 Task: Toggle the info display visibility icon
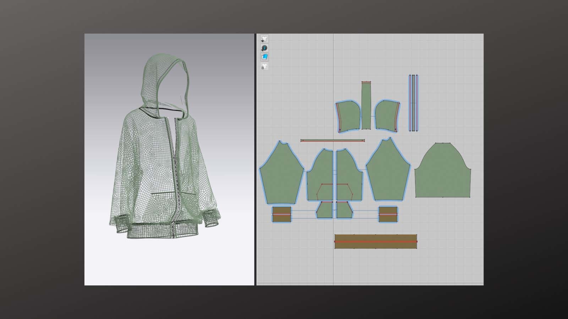pyautogui.click(x=264, y=48)
